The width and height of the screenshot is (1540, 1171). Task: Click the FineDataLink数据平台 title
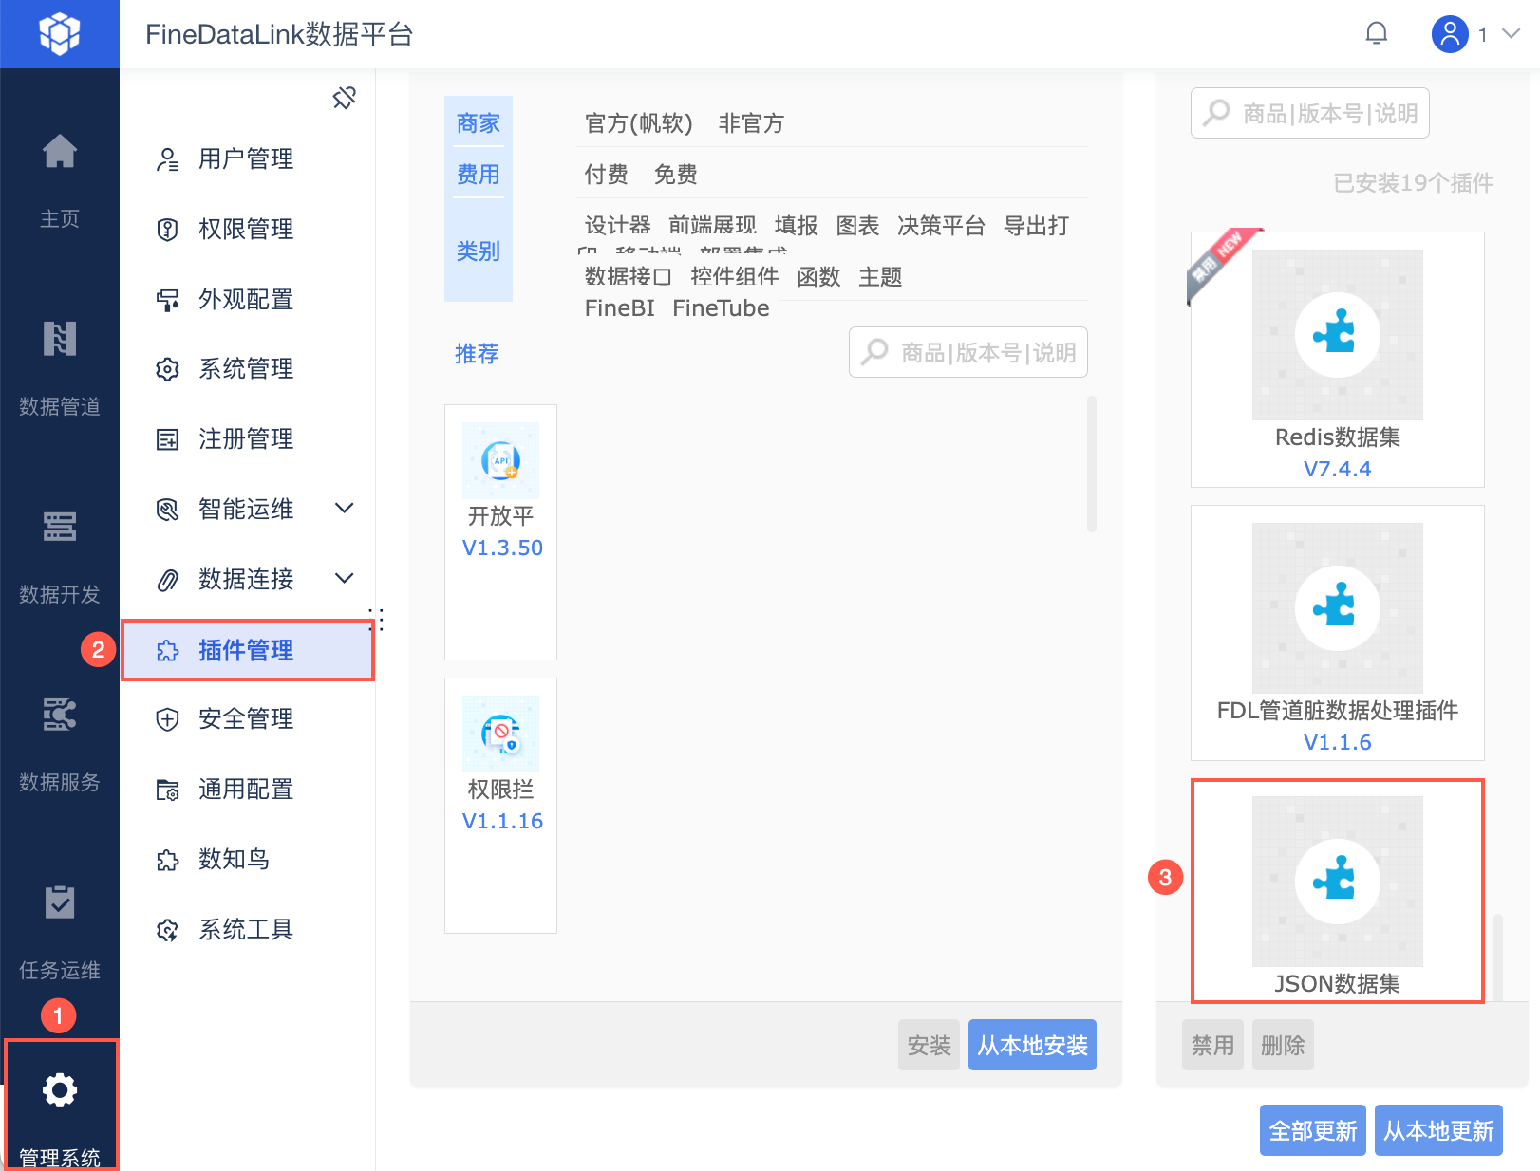click(279, 34)
